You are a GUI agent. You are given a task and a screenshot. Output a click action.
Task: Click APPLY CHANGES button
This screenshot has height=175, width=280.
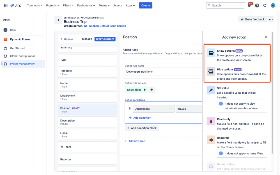tap(105, 39)
